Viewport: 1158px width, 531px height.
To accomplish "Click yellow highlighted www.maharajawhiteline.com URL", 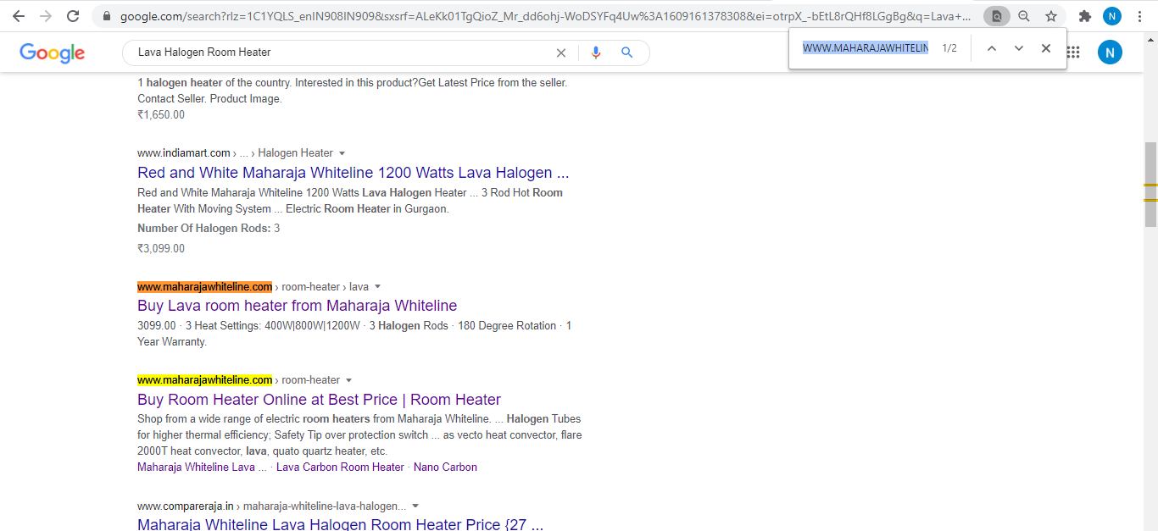I will 204,380.
